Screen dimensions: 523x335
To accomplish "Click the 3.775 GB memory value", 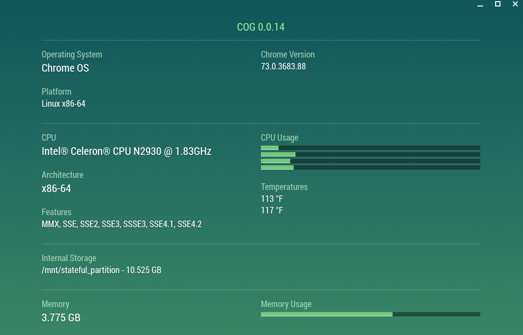I will pyautogui.click(x=61, y=317).
